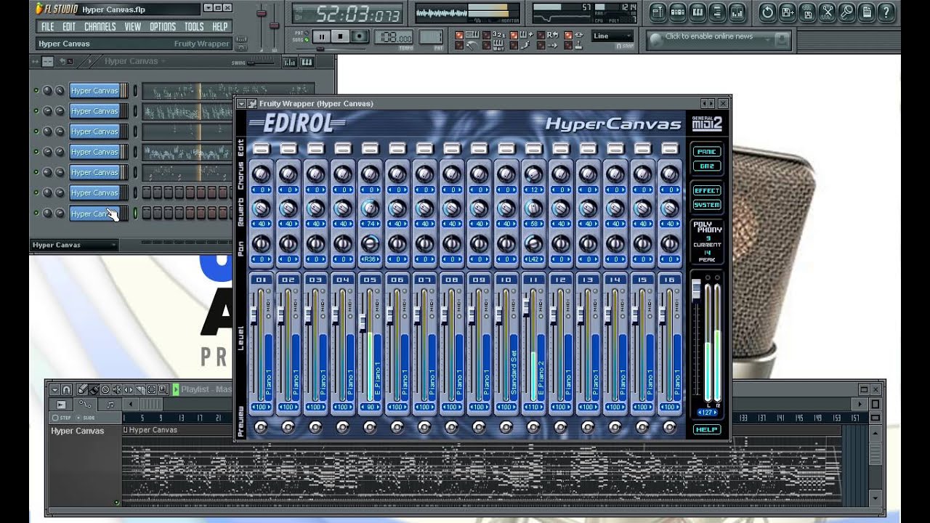Open the OPTIONS menu
930x523 pixels.
point(163,26)
